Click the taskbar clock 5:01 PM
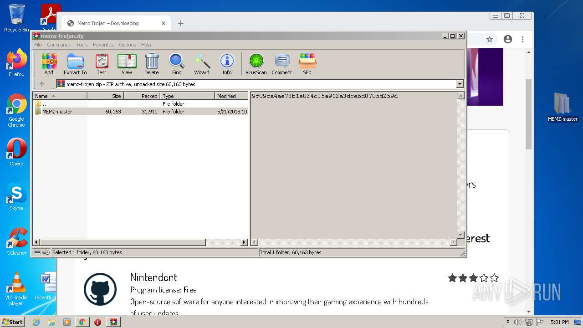This screenshot has width=583, height=328. 559,322
